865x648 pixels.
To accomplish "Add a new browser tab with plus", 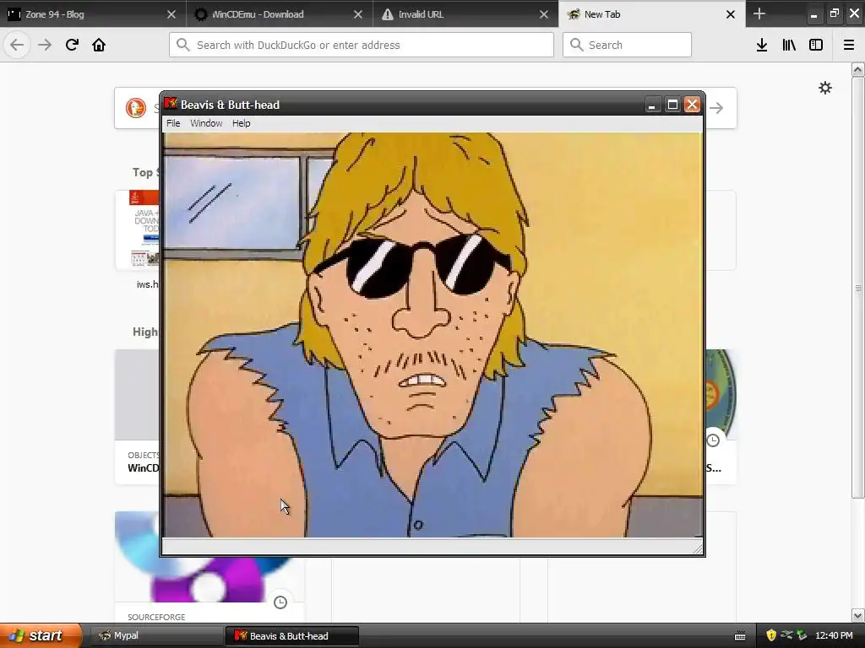I will (x=759, y=13).
